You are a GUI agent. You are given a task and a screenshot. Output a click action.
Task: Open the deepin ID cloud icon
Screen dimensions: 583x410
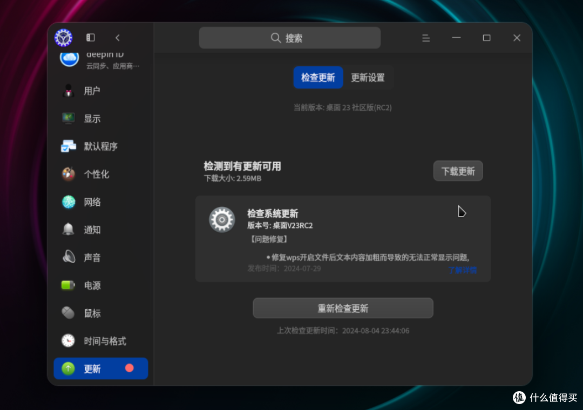[70, 58]
